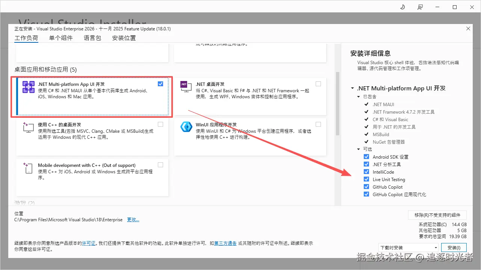This screenshot has width=481, height=270.
Task: Open the 第三方通告 link
Action: (225, 243)
